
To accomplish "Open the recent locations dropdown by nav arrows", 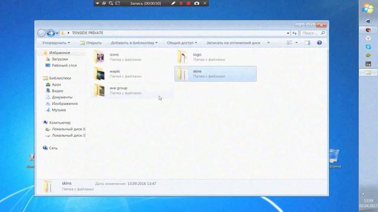I will 57,33.
